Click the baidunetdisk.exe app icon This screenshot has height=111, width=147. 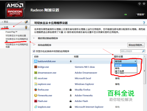[x=36, y=61]
